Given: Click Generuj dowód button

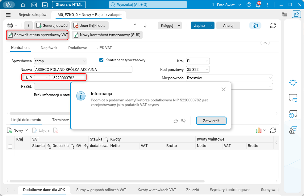Looking at the screenshot, I should click(52, 25).
